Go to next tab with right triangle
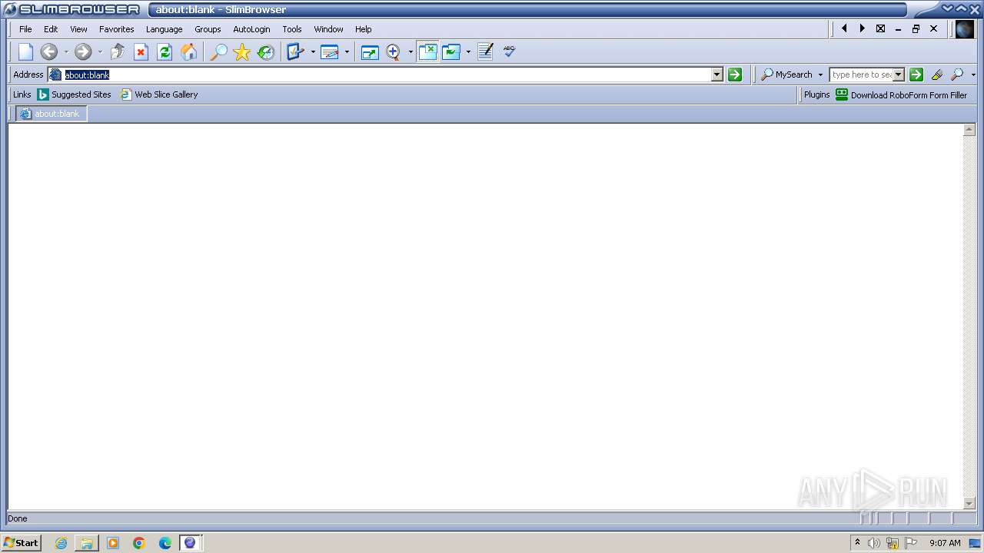This screenshot has height=553, width=984. 863,28
